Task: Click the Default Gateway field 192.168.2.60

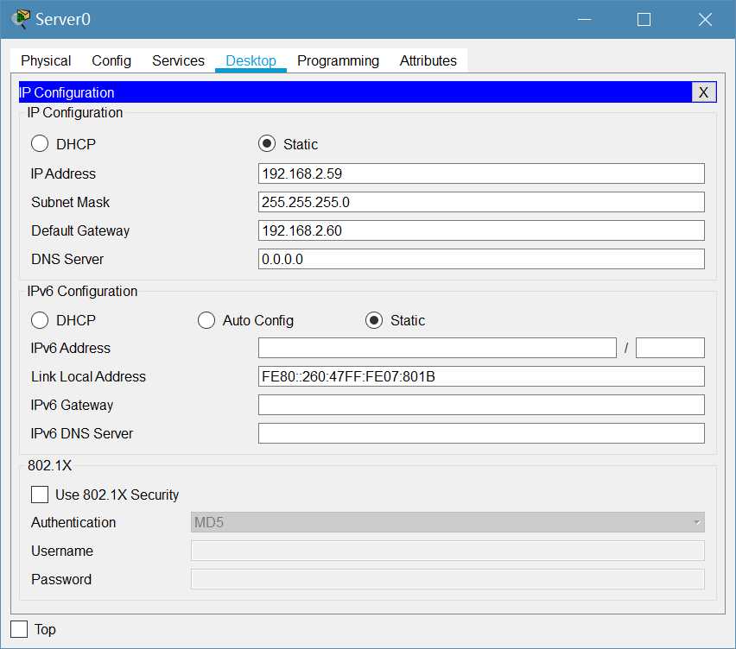Action: pyautogui.click(x=481, y=230)
